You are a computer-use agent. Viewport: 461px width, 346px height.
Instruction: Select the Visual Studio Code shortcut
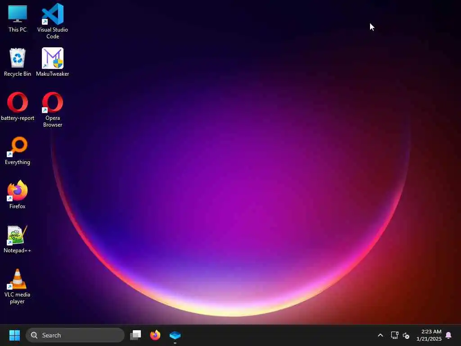53,21
